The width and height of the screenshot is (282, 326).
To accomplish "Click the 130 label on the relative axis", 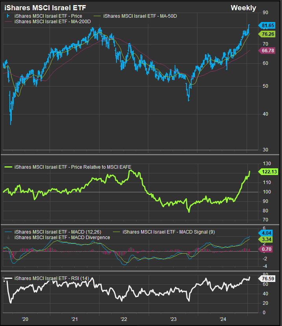I will point(267,164).
